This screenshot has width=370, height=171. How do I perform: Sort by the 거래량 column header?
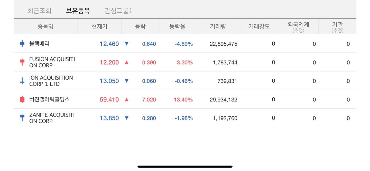tap(218, 26)
